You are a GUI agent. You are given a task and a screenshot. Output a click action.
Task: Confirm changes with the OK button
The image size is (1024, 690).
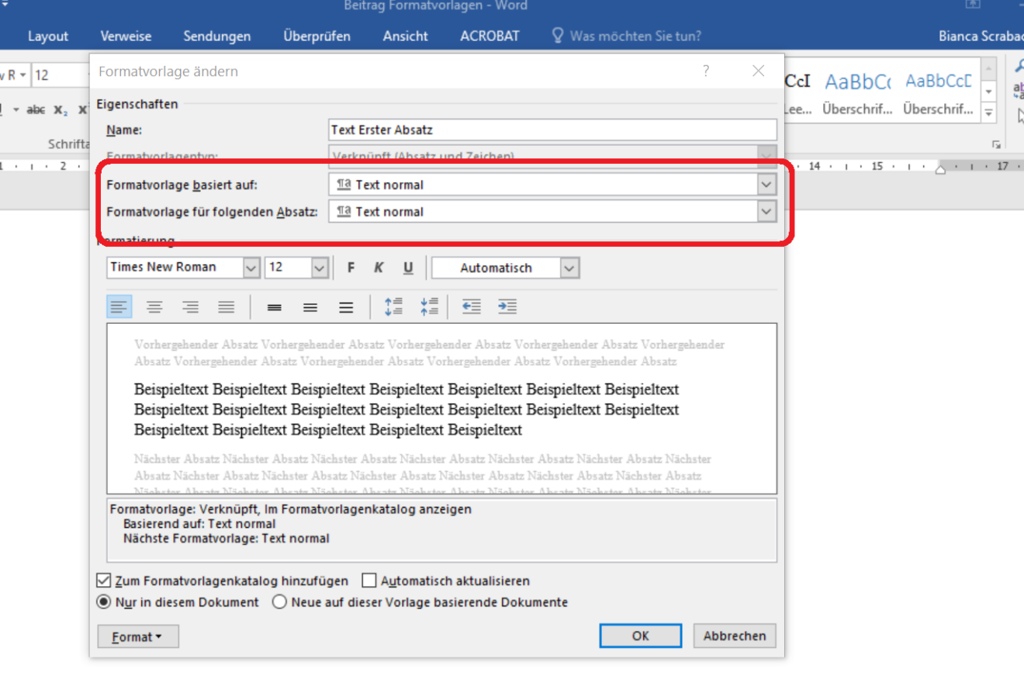pyautogui.click(x=640, y=635)
